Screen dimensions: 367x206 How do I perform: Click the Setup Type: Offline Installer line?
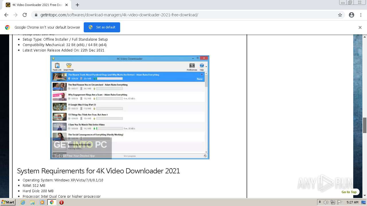click(x=65, y=39)
